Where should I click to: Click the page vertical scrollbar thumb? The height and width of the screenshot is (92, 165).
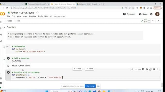click(162, 85)
